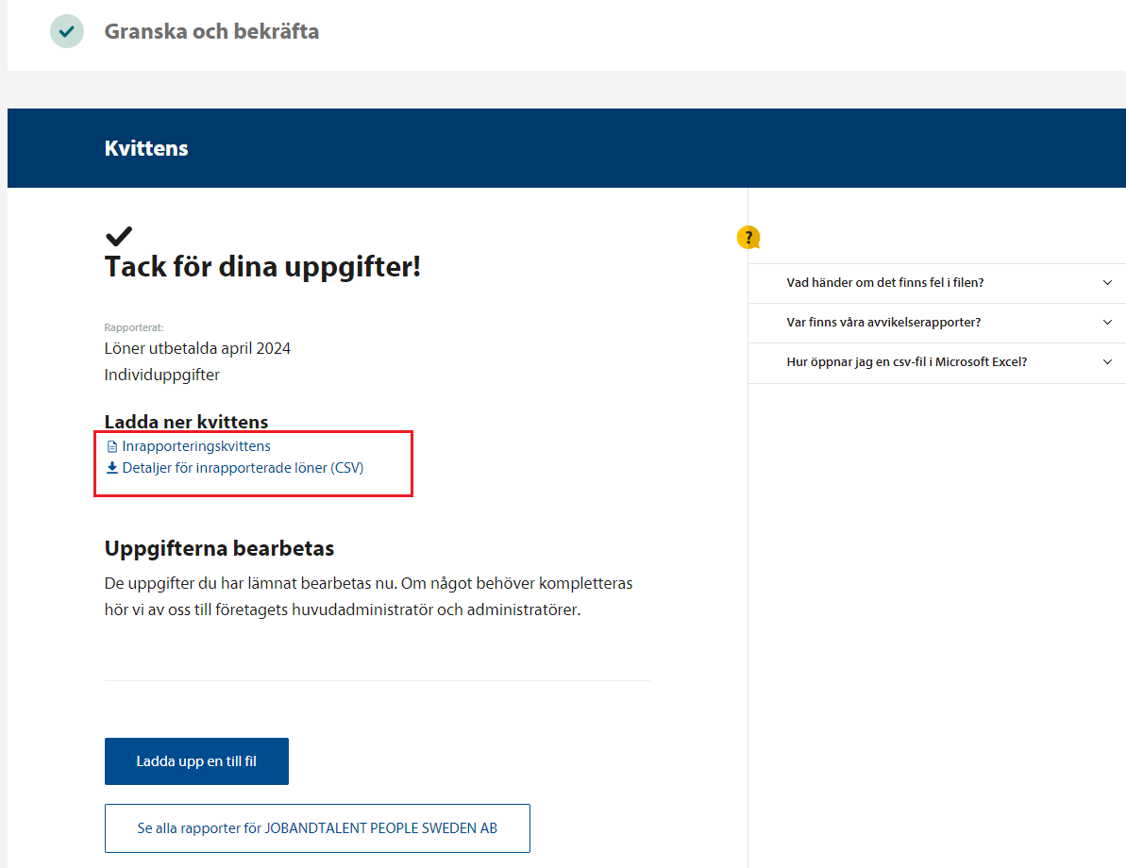Select the 'Kvittens' section header
Image resolution: width=1126 pixels, height=868 pixels.
(146, 148)
